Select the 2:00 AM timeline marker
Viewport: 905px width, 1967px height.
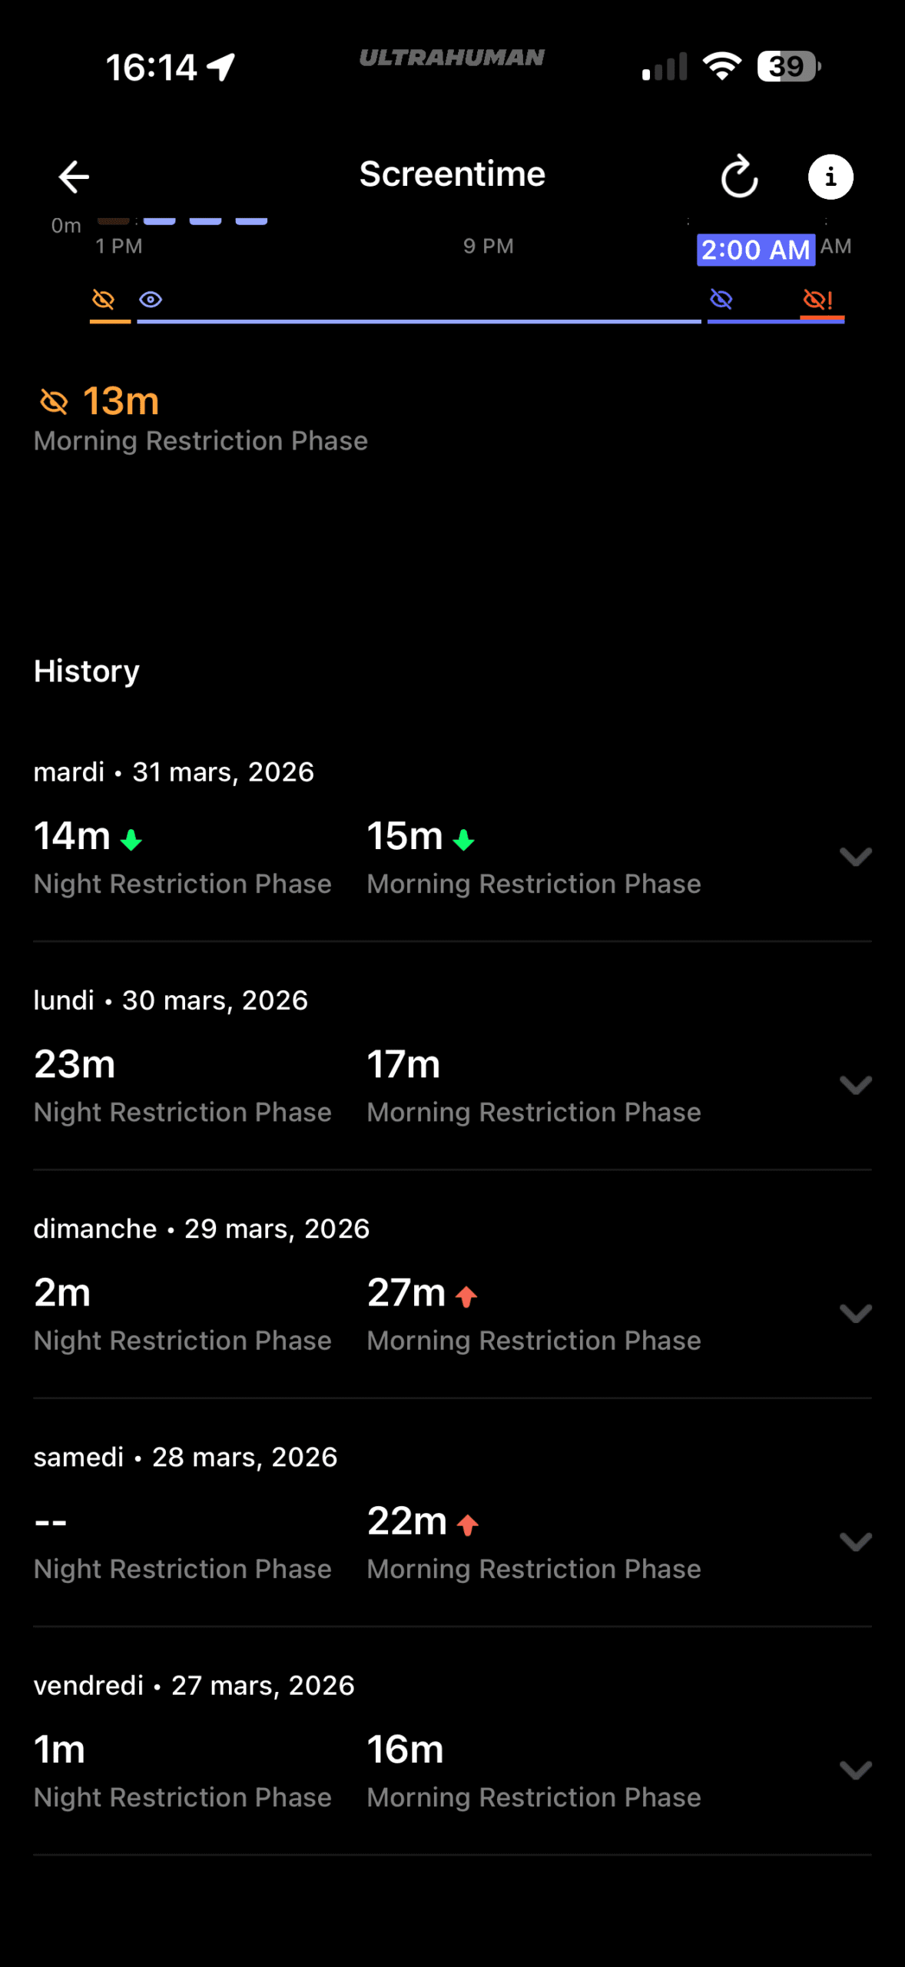[x=755, y=250]
